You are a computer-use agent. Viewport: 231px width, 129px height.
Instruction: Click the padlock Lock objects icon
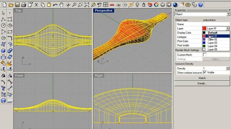tap(144, 5)
